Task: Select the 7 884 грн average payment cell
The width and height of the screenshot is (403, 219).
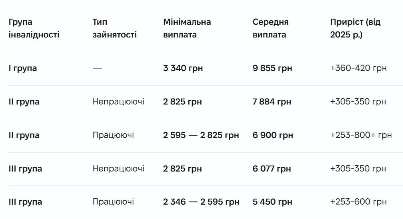Action: (272, 102)
